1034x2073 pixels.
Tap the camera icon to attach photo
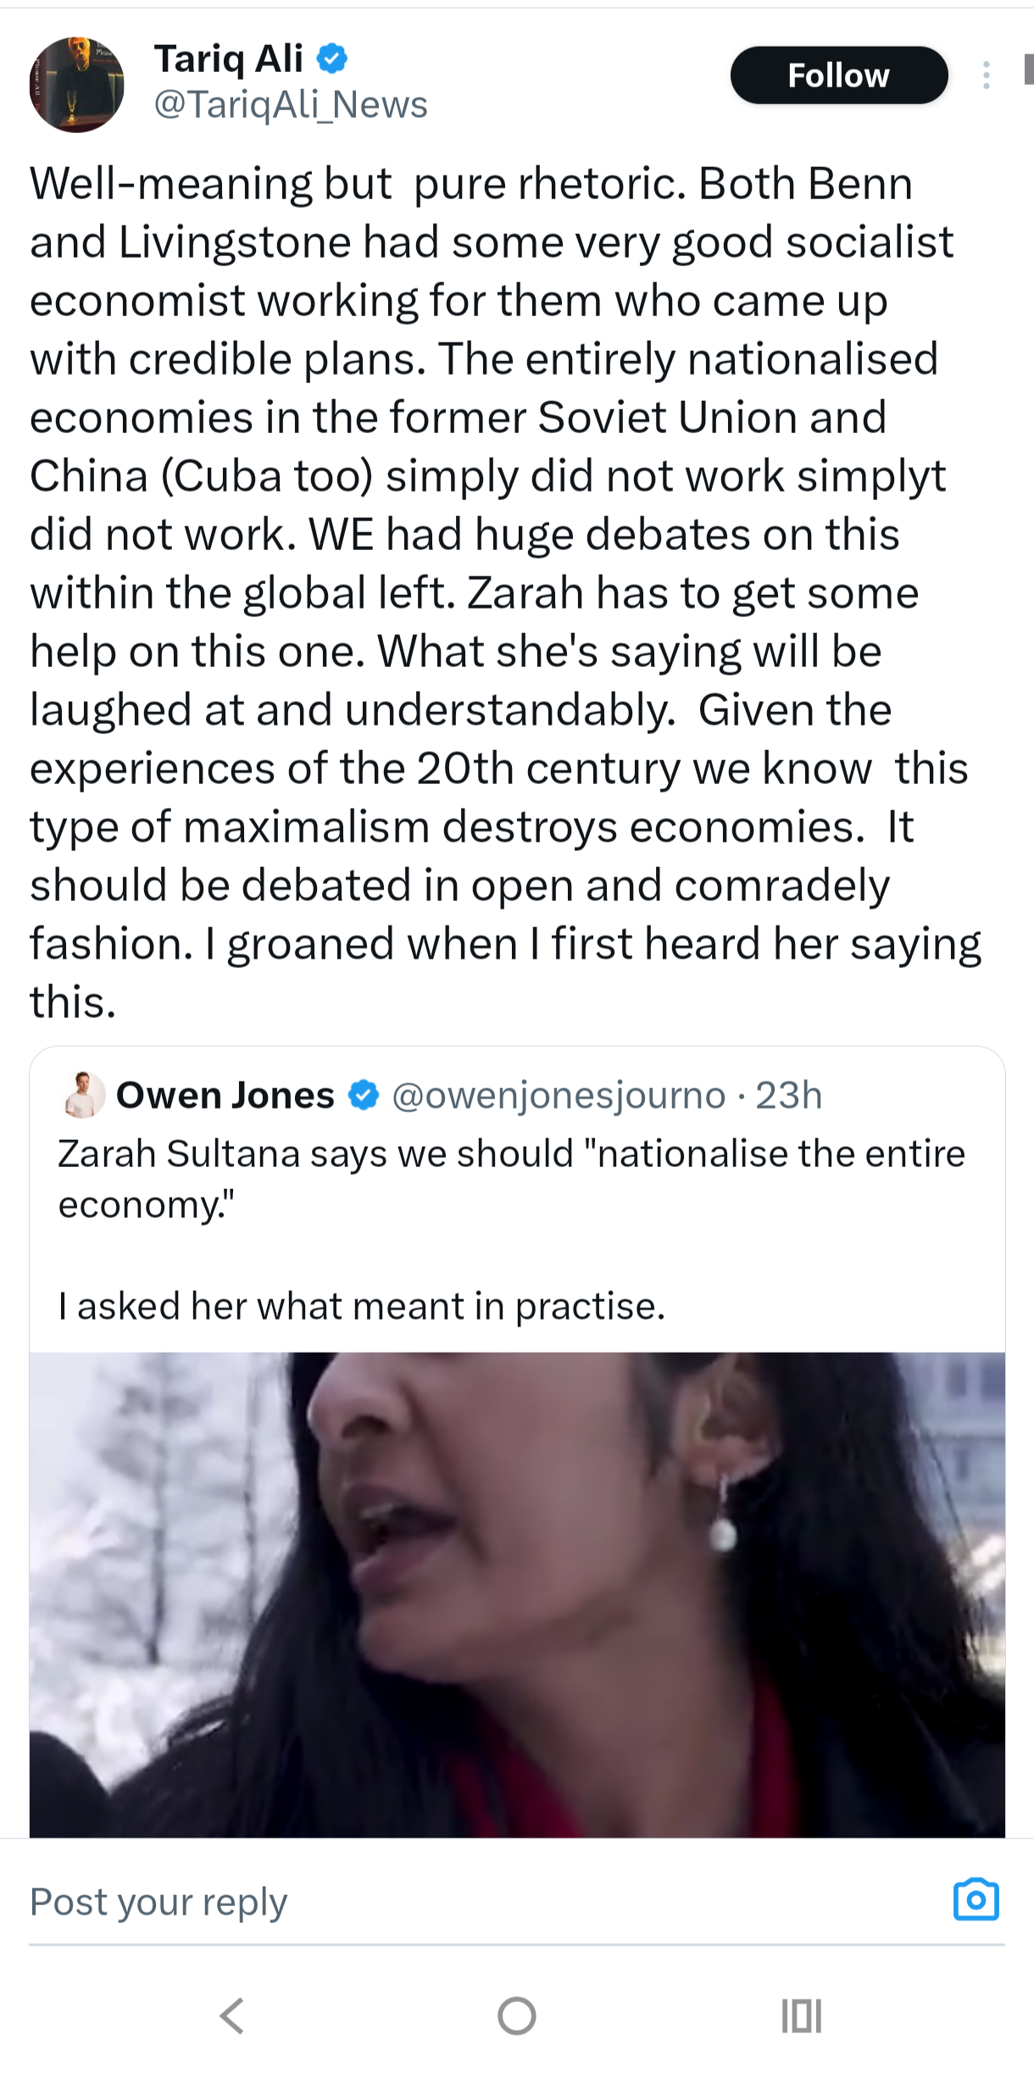pos(976,1899)
